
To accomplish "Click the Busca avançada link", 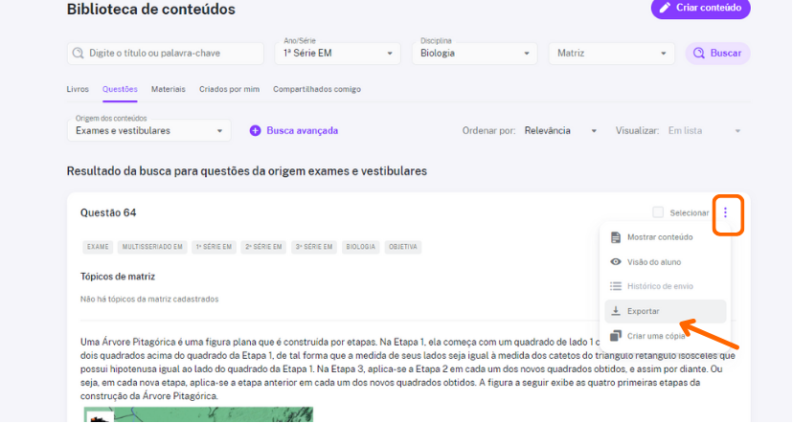I will (302, 130).
